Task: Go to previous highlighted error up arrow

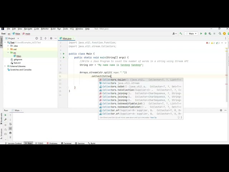Action: (x=222, y=43)
